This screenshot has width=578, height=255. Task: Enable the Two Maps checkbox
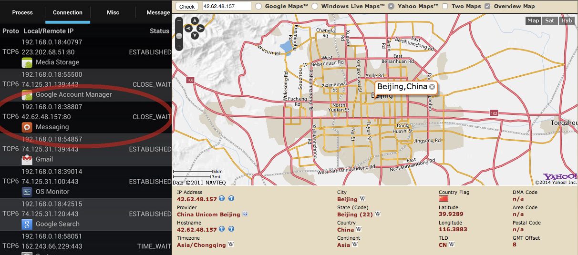445,7
